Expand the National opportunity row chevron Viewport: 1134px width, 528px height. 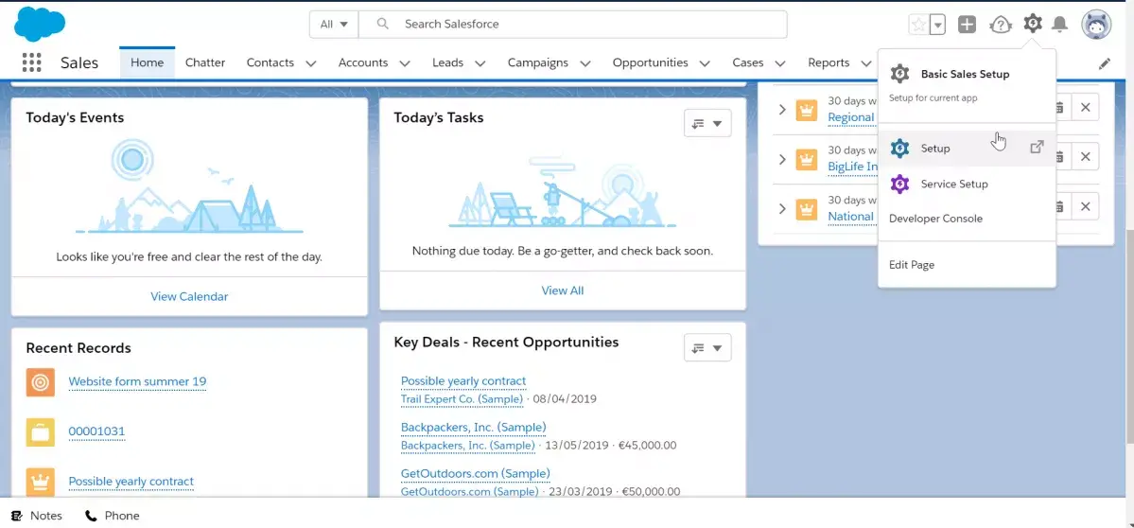782,208
